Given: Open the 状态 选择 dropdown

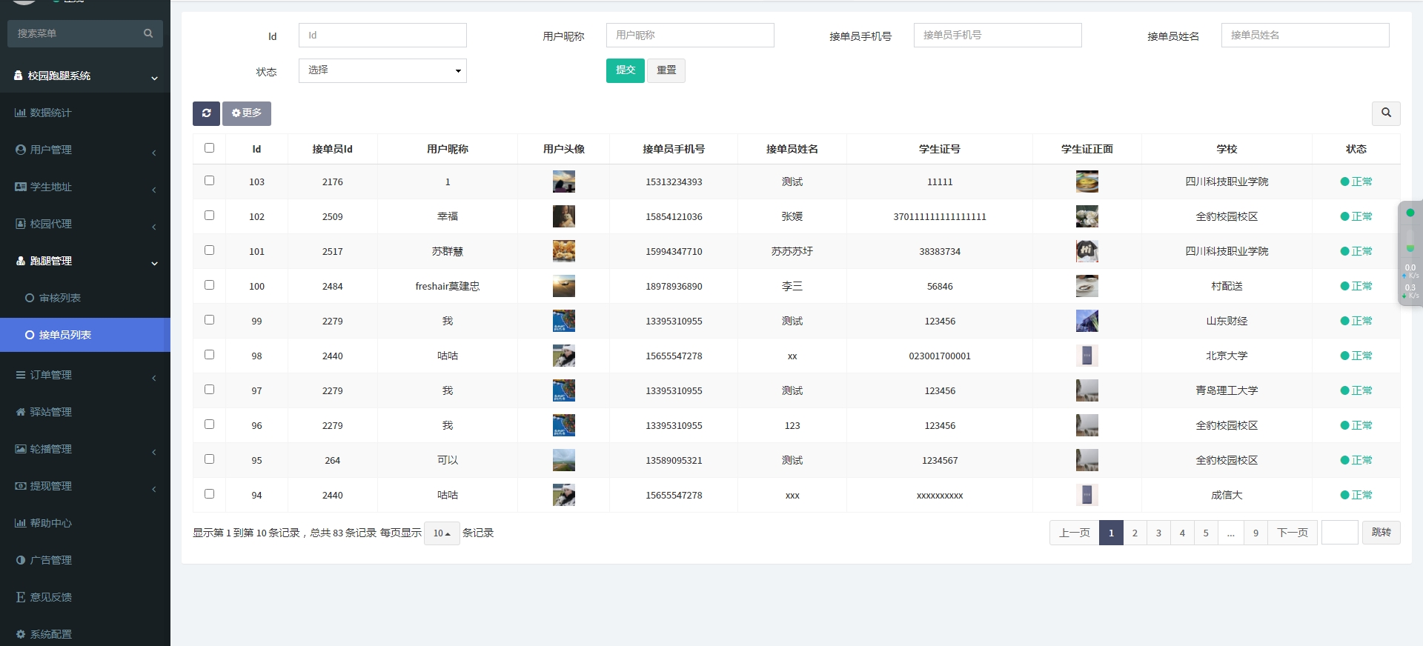Looking at the screenshot, I should pos(382,70).
